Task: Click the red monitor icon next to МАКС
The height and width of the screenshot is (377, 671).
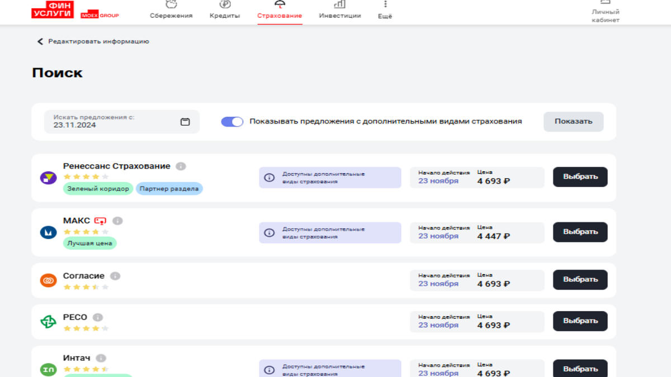Action: (100, 221)
